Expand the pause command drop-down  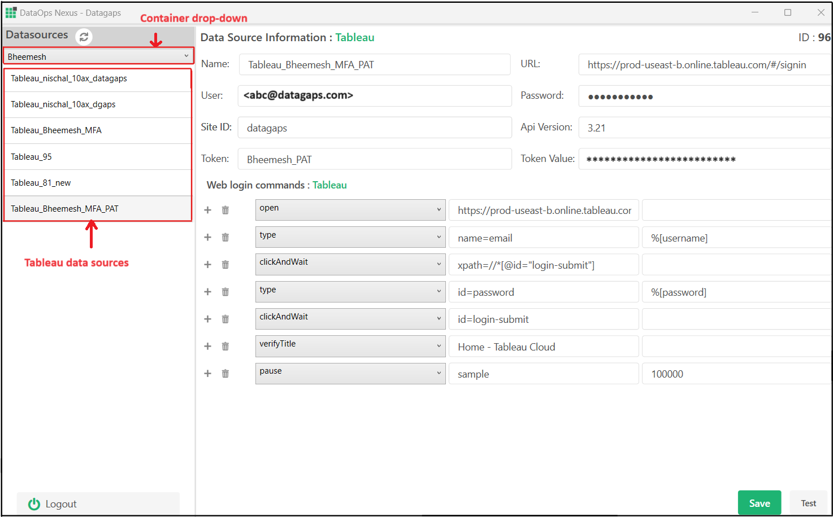click(x=350, y=373)
